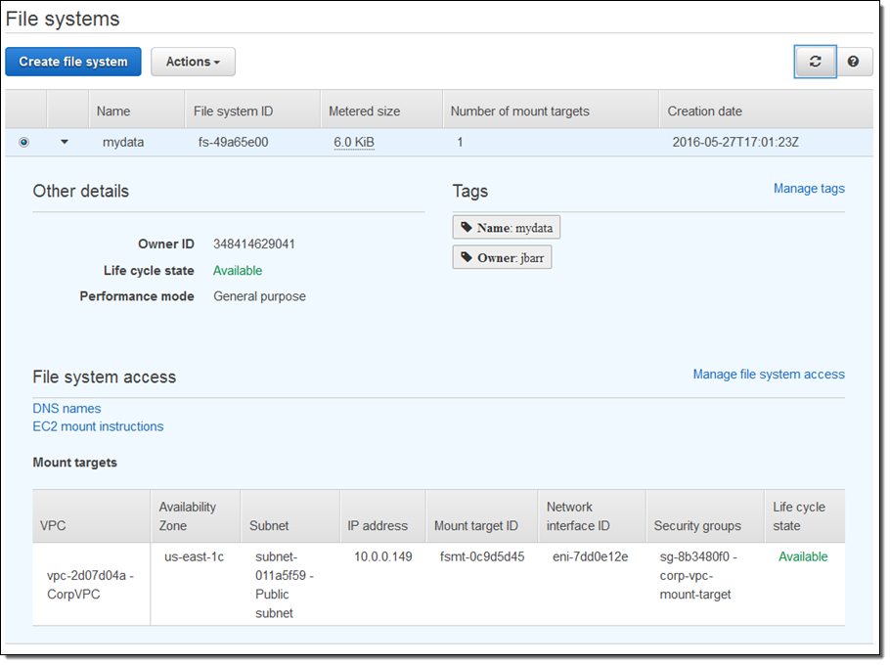Click the tag icon on Name: mydata
The height and width of the screenshot is (665, 890).
[467, 228]
